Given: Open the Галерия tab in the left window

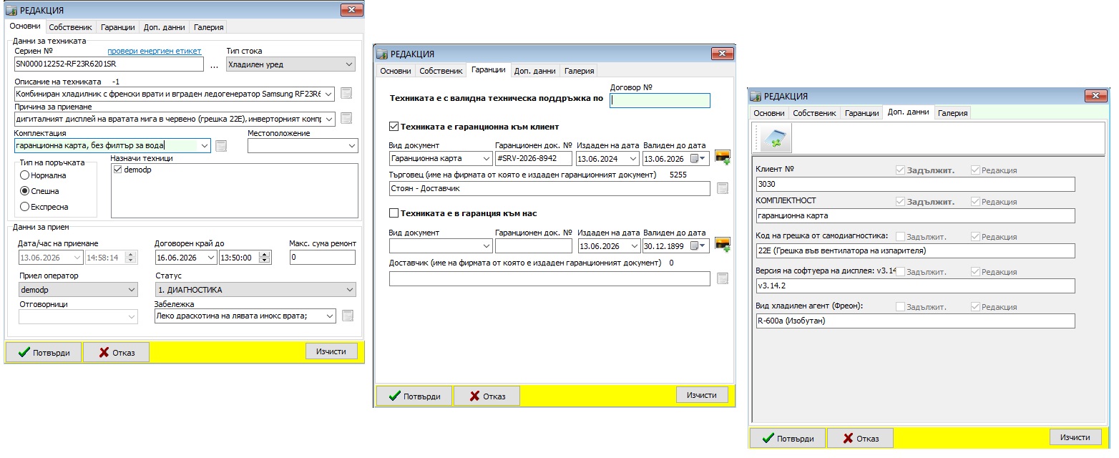Looking at the screenshot, I should point(209,27).
